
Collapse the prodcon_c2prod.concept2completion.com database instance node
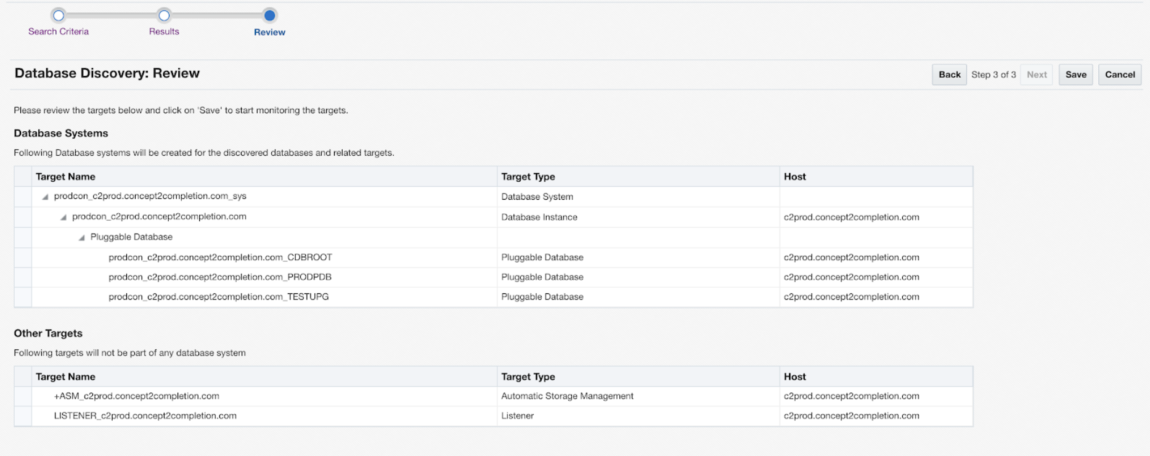[63, 218]
